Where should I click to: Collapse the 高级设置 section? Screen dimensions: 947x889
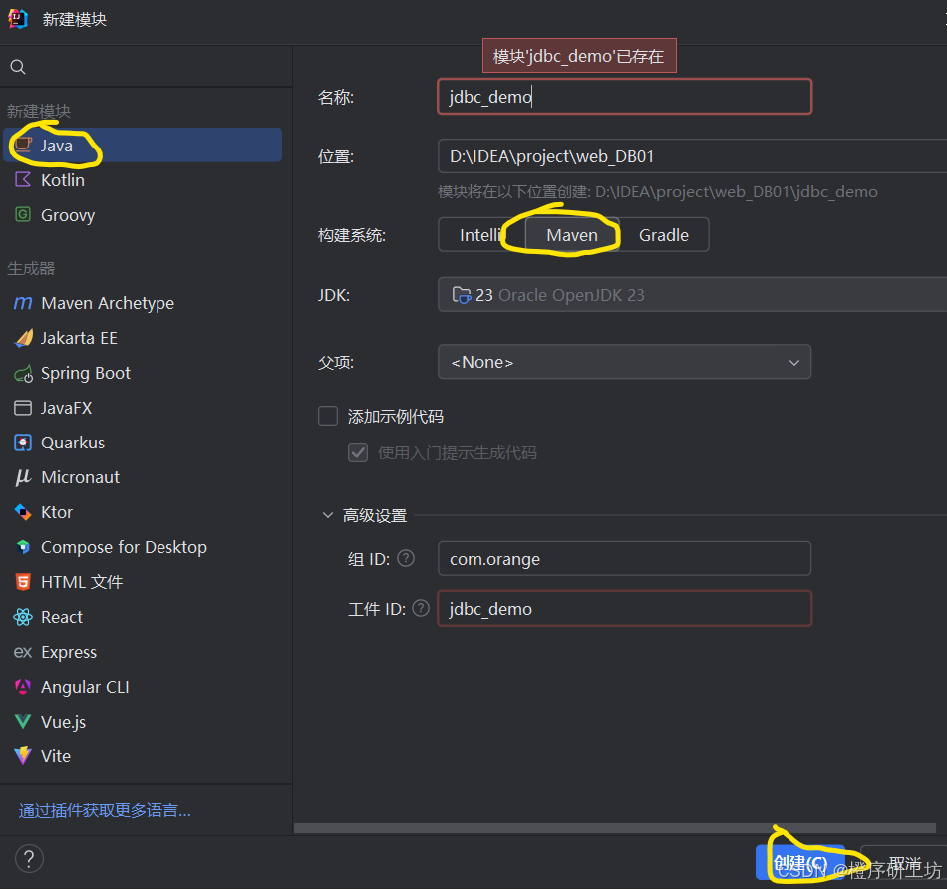click(327, 515)
